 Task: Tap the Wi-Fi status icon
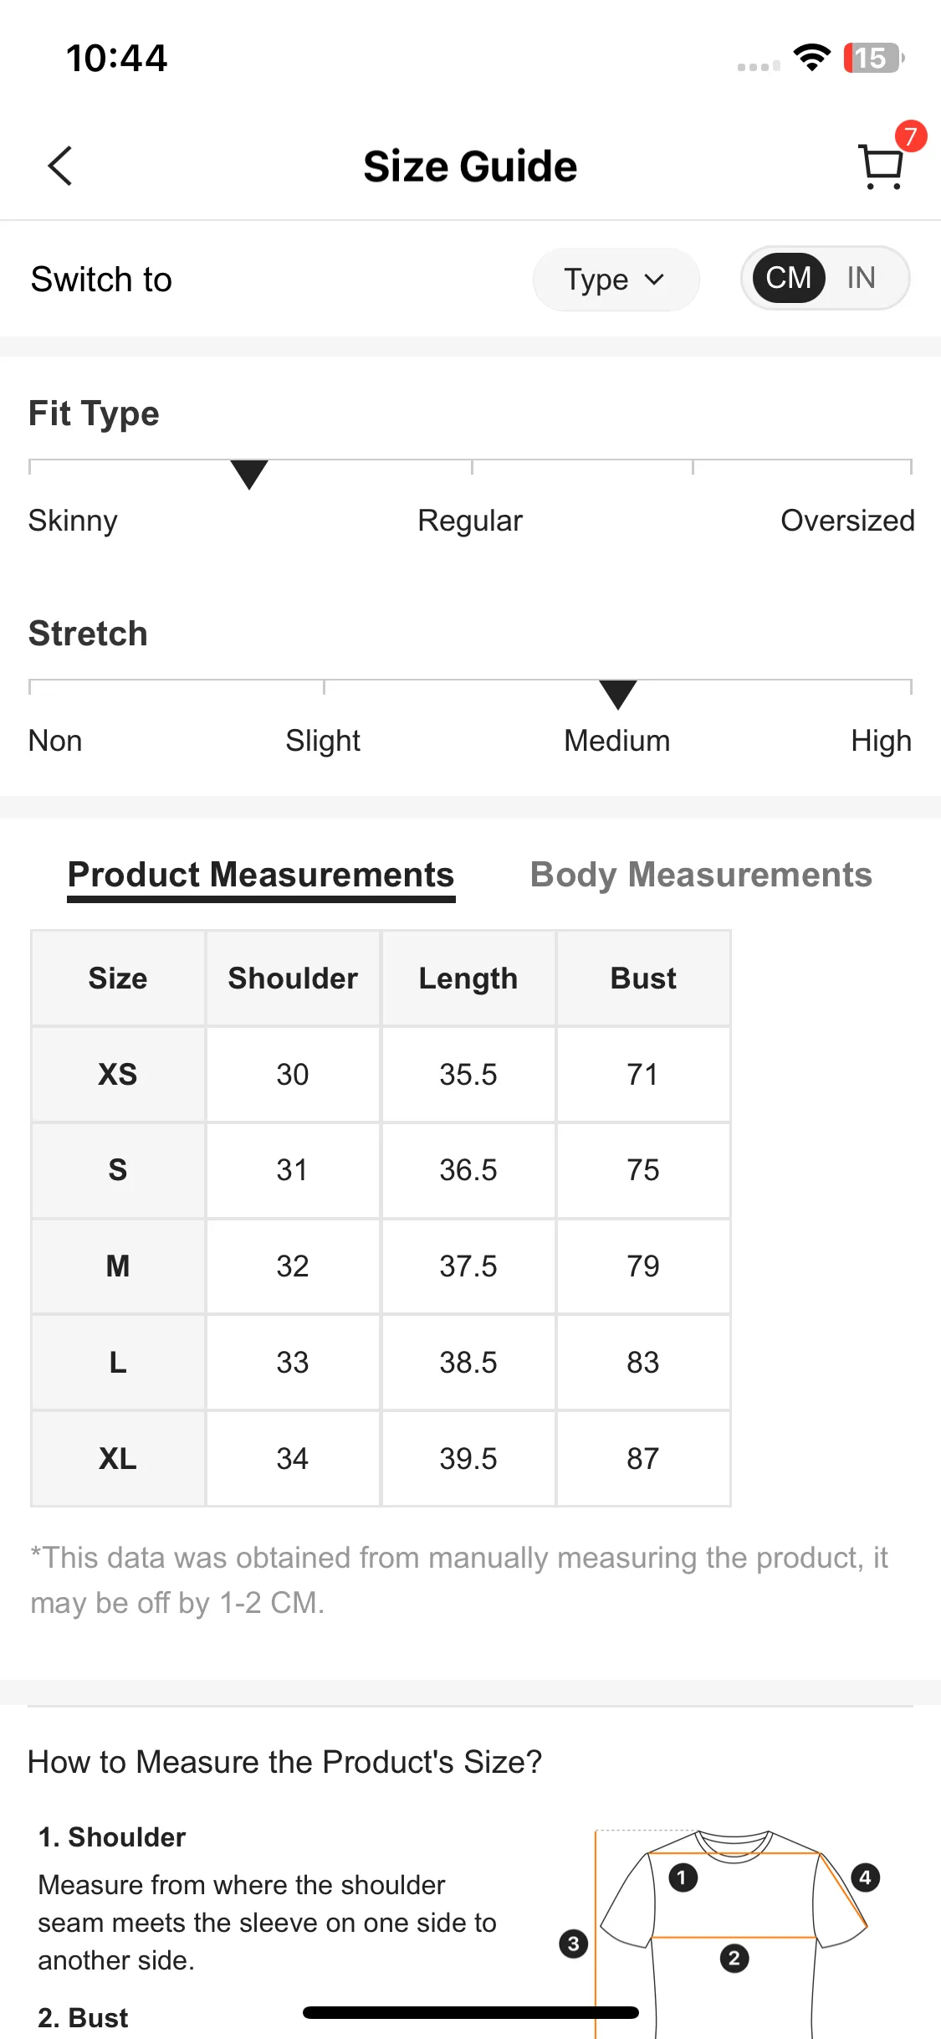pyautogui.click(x=811, y=58)
